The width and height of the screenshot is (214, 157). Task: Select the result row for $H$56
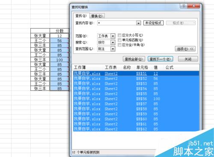click(136, 99)
